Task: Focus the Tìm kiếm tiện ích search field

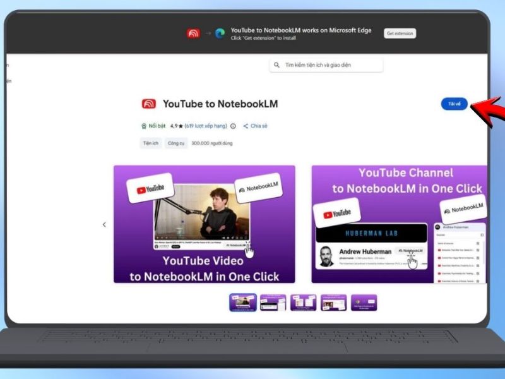Action: coord(326,65)
